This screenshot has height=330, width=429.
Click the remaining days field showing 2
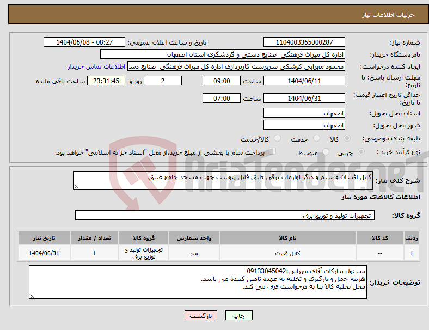[x=163, y=81]
